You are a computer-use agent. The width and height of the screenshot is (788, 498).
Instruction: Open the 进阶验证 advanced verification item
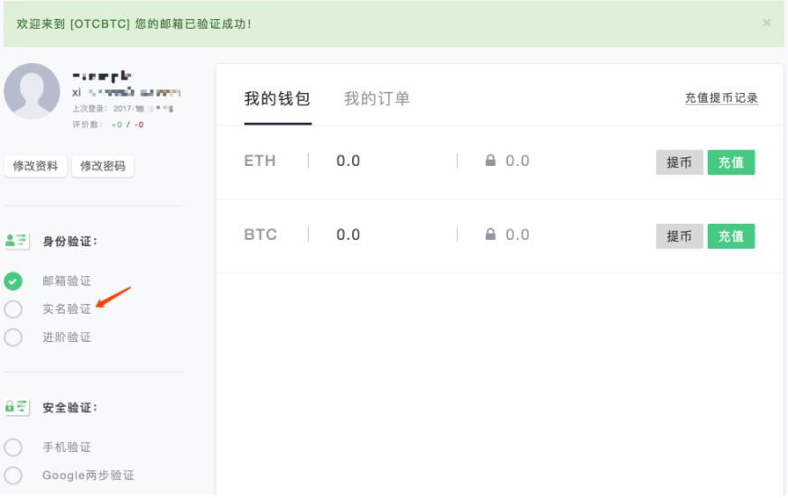67,337
